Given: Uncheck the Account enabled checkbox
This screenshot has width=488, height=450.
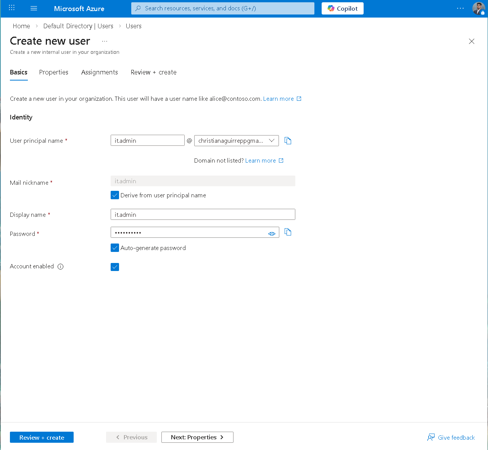Looking at the screenshot, I should [x=114, y=267].
